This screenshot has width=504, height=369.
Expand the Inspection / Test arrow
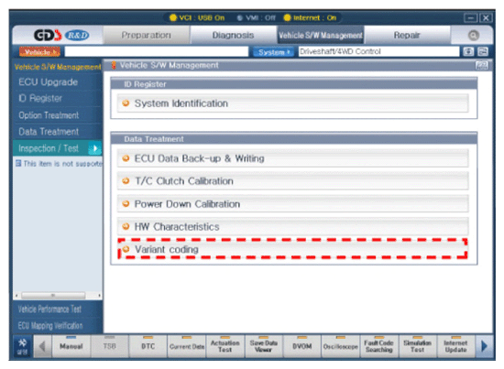[x=94, y=148]
